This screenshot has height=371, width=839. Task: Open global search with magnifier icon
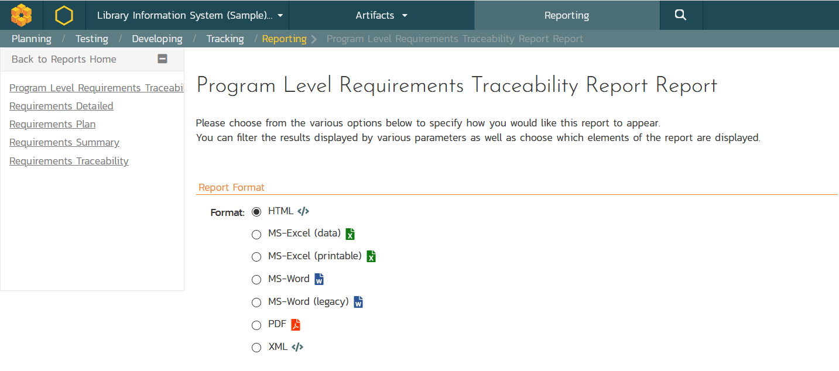[680, 15]
